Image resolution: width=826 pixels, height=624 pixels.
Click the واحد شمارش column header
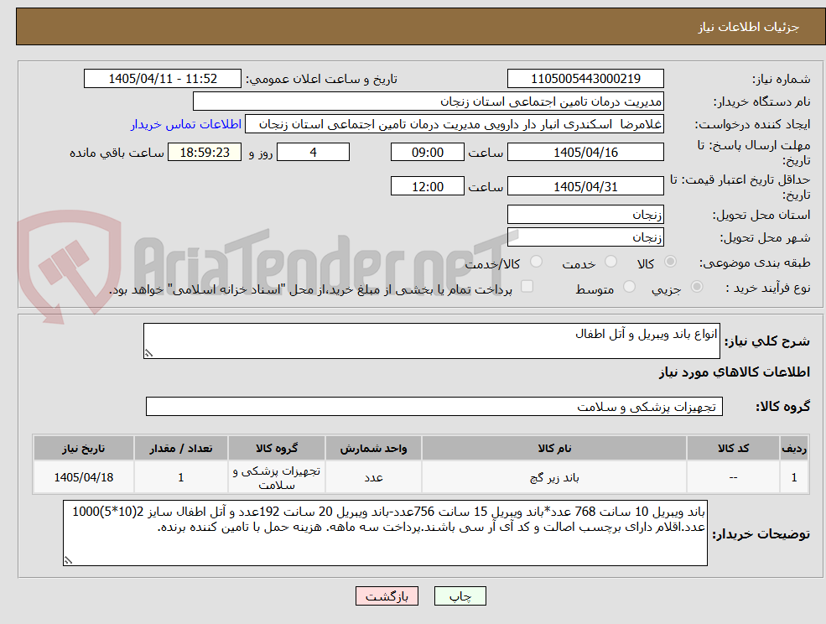[373, 449]
